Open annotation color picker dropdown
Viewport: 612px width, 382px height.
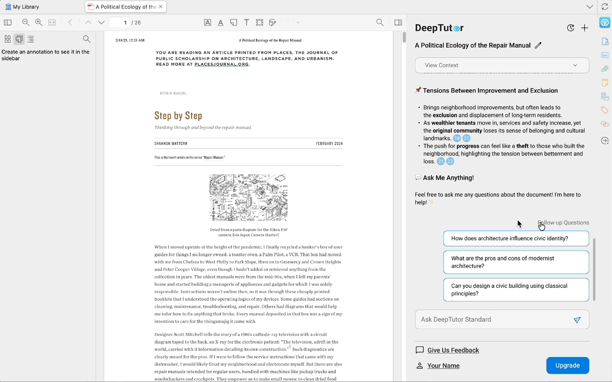293,22
